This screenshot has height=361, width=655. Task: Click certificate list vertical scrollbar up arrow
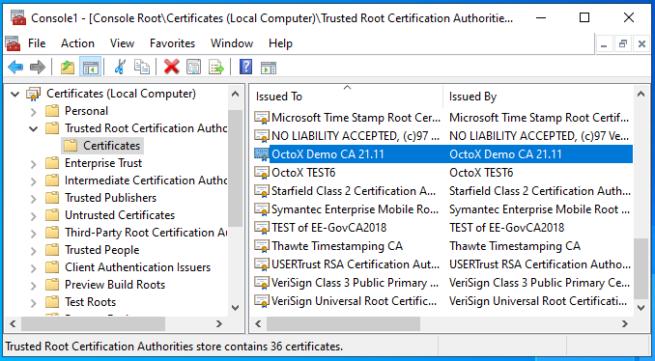pos(641,95)
